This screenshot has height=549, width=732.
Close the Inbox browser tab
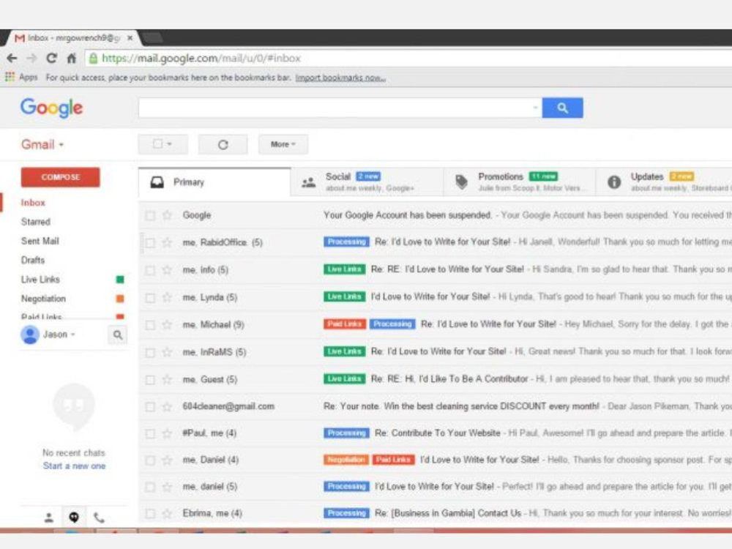tap(130, 38)
